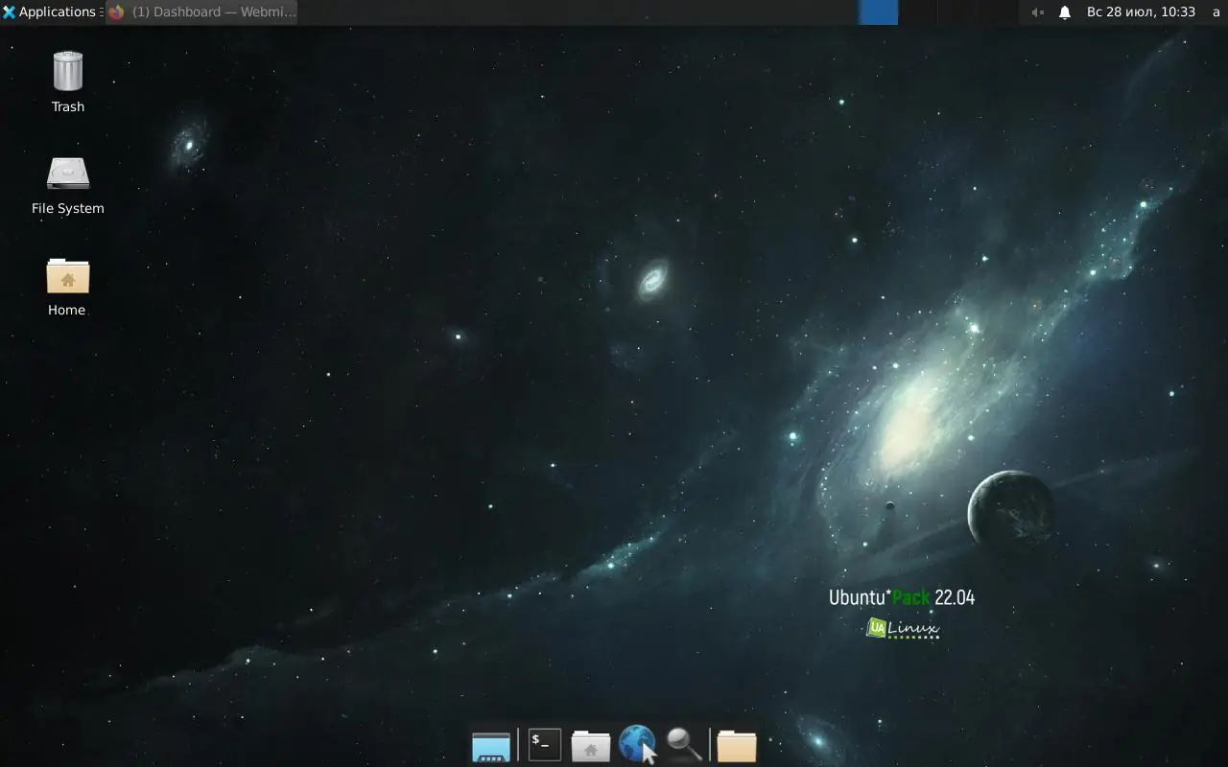Open the home file manager from the dock
1228x767 pixels.
pyautogui.click(x=591, y=745)
